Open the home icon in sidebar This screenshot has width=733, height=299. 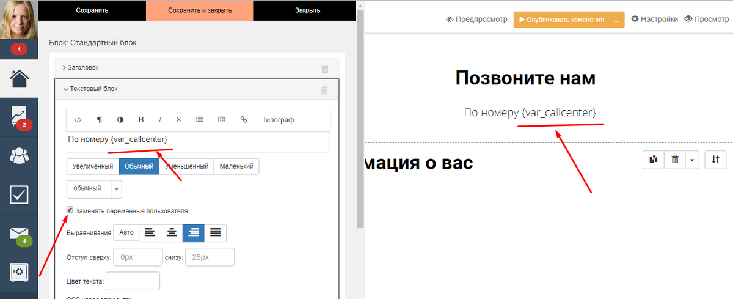(19, 79)
